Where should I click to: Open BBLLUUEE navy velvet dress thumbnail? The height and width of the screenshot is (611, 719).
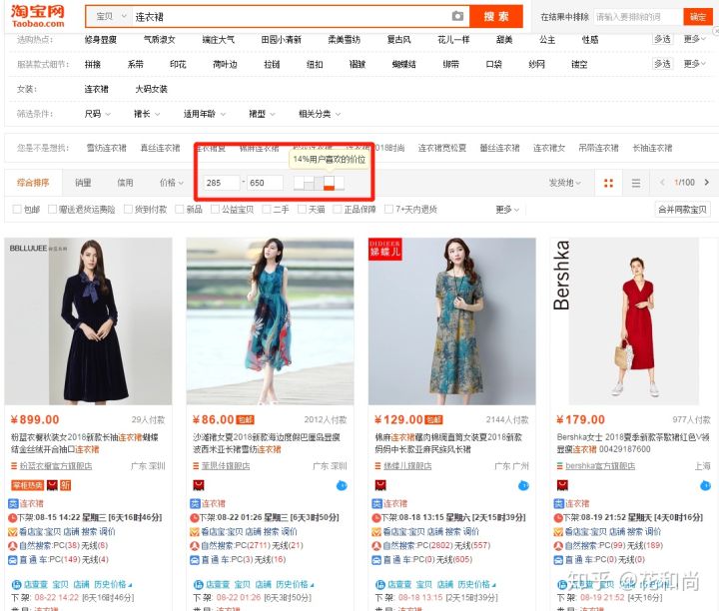click(x=88, y=320)
